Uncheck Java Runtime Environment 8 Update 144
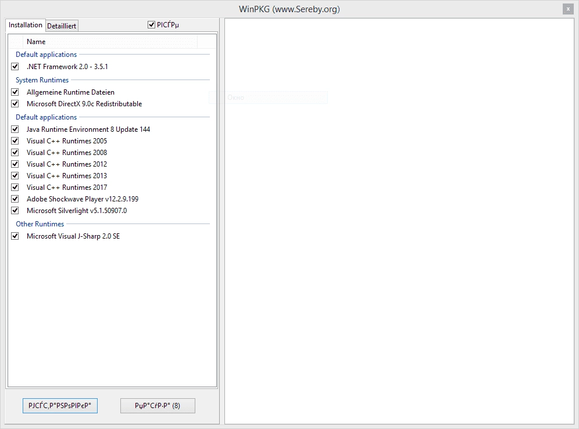This screenshot has height=429, width=579. click(x=15, y=129)
